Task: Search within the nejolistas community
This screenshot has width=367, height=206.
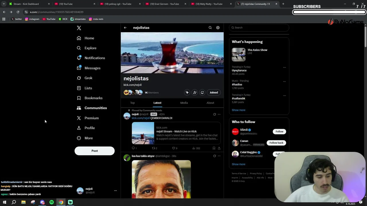Action: [x=210, y=28]
